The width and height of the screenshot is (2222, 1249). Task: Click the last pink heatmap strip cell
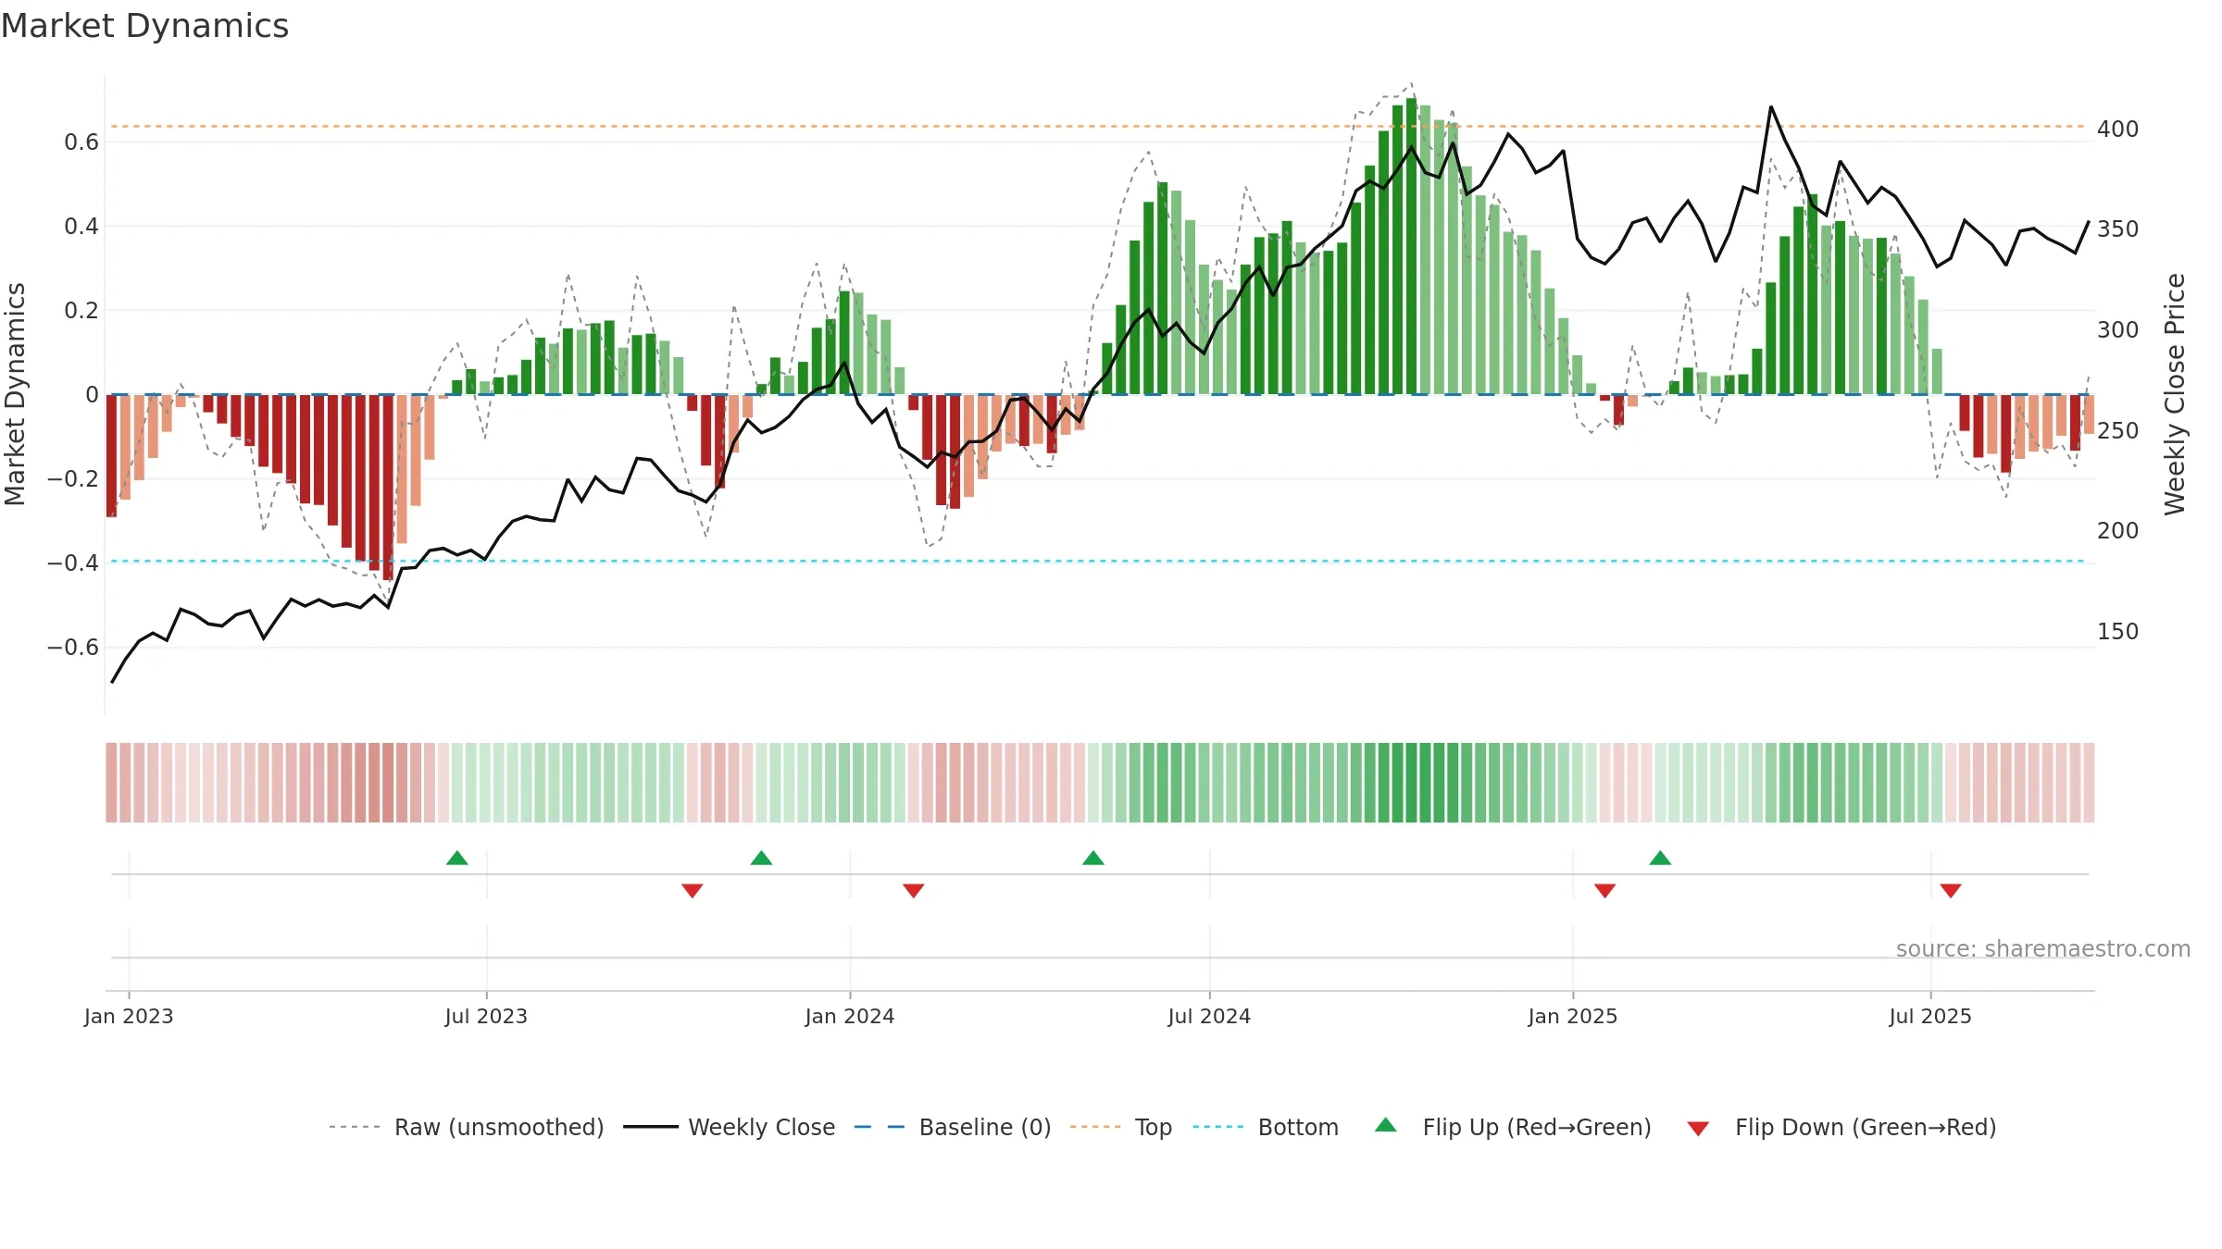point(2089,782)
